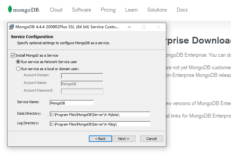This screenshot has height=155, width=231.
Task: Close the installer dialog
Action: pyautogui.click(x=158, y=27)
